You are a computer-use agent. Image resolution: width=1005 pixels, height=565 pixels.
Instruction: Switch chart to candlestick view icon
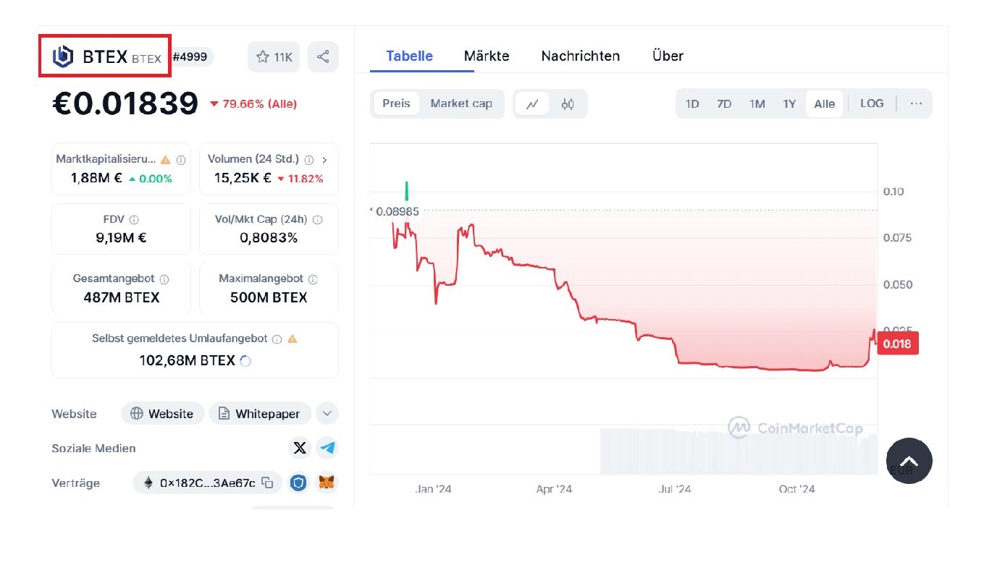[x=568, y=104]
